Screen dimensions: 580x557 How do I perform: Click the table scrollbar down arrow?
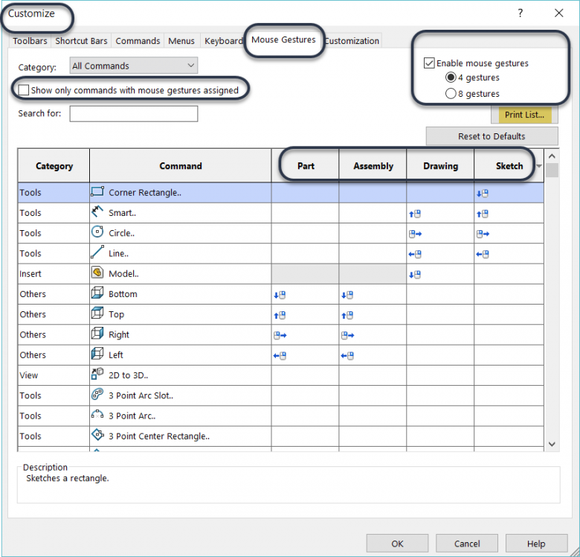point(552,444)
